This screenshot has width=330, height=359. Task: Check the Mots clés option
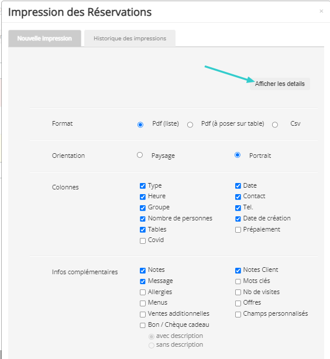[x=238, y=281]
